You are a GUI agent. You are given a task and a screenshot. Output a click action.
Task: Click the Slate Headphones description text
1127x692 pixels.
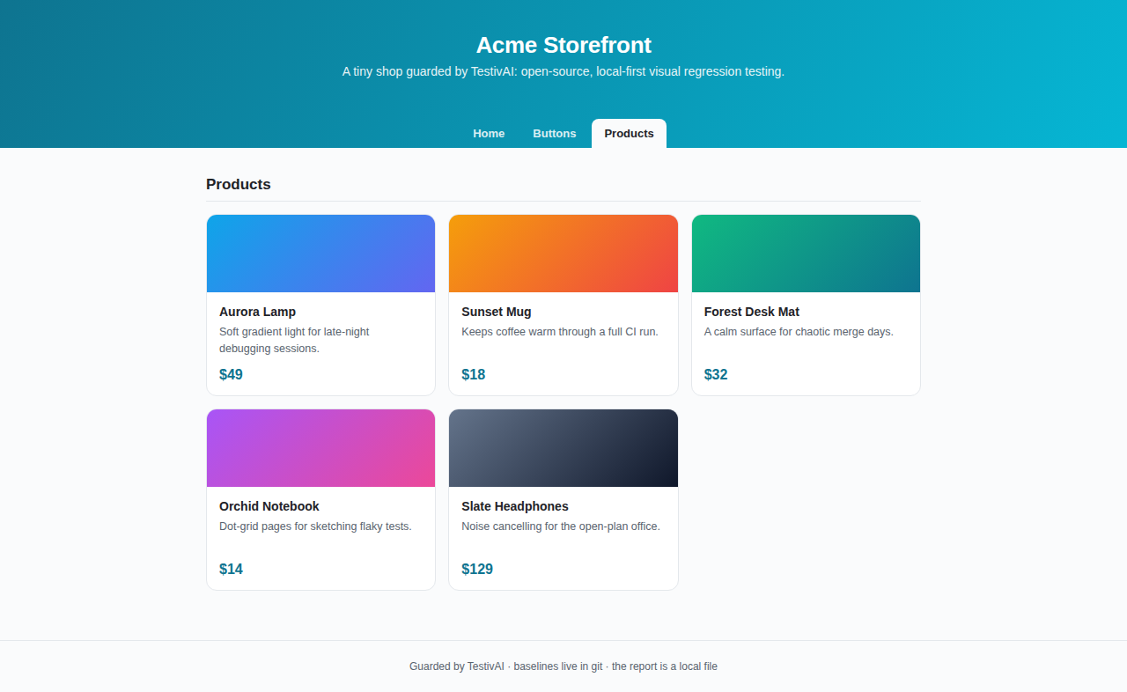pyautogui.click(x=561, y=526)
